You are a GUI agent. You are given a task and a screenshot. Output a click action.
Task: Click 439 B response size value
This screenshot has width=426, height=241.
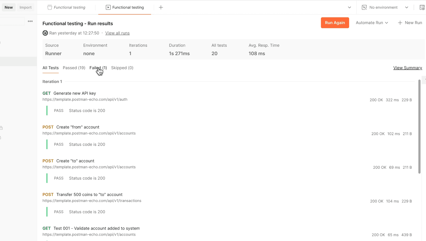(407, 235)
